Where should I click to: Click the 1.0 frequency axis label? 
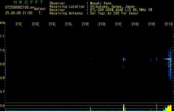(2, 50)
